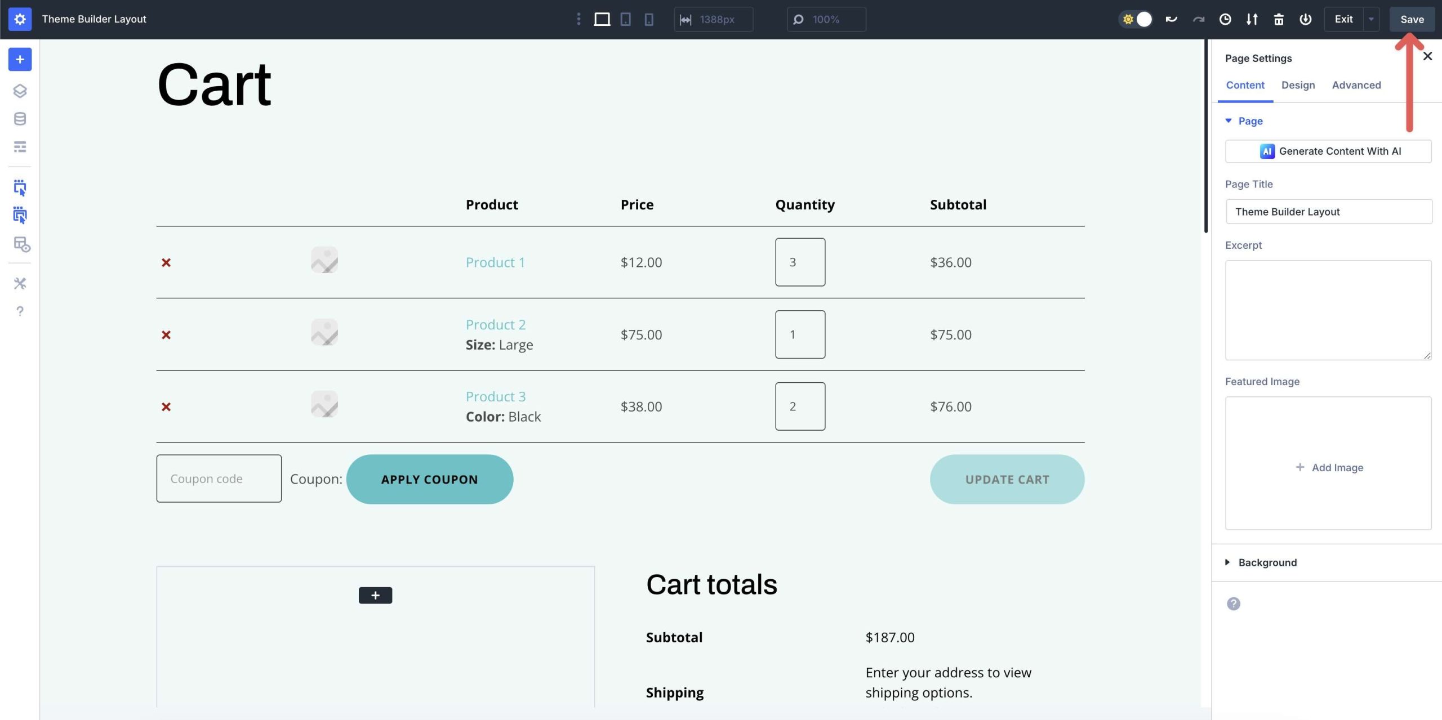Viewport: 1442px width, 720px height.
Task: Open revision history via the clock icon
Action: [x=1225, y=19]
